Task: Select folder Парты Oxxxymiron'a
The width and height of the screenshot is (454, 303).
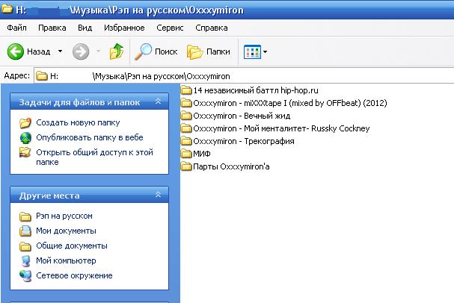Action: [231, 166]
